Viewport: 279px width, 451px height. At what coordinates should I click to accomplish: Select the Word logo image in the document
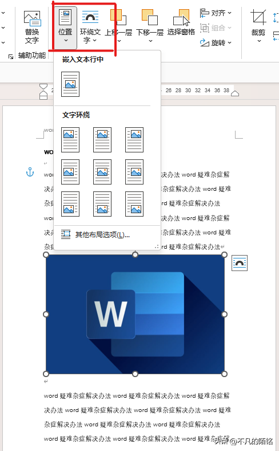click(135, 314)
